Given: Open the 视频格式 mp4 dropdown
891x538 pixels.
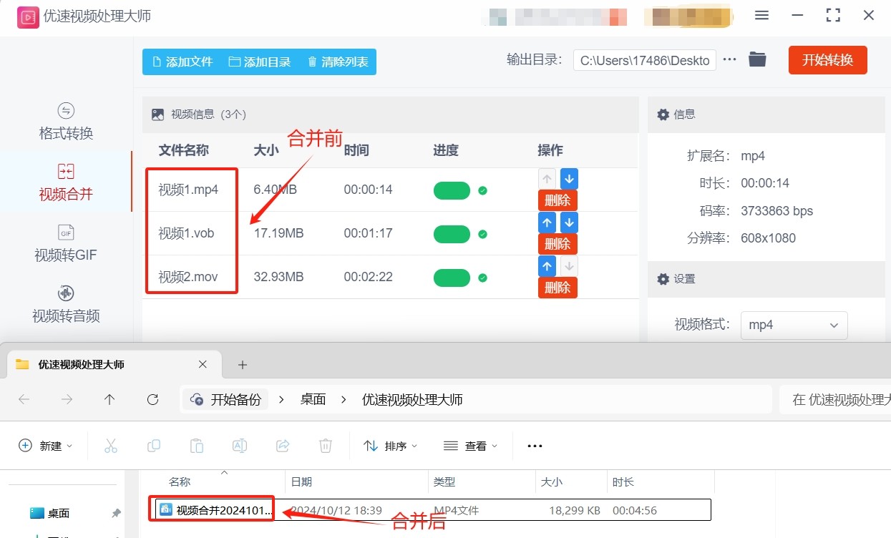Looking at the screenshot, I should (794, 325).
